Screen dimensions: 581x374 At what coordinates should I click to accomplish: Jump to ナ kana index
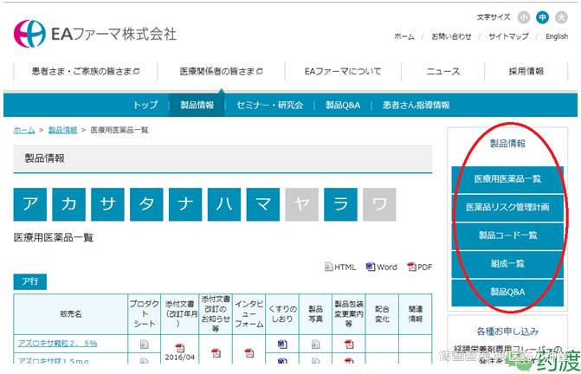click(185, 204)
